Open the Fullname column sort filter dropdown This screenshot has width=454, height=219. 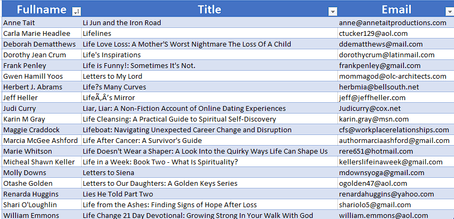pyautogui.click(x=76, y=12)
